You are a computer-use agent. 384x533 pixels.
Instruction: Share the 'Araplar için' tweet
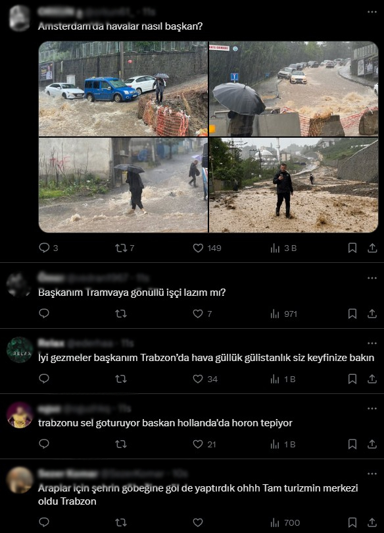point(372,522)
